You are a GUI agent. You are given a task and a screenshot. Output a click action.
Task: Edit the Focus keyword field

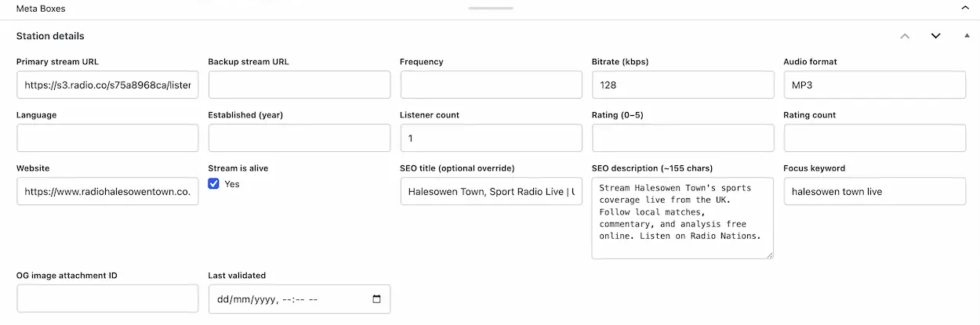(x=875, y=191)
